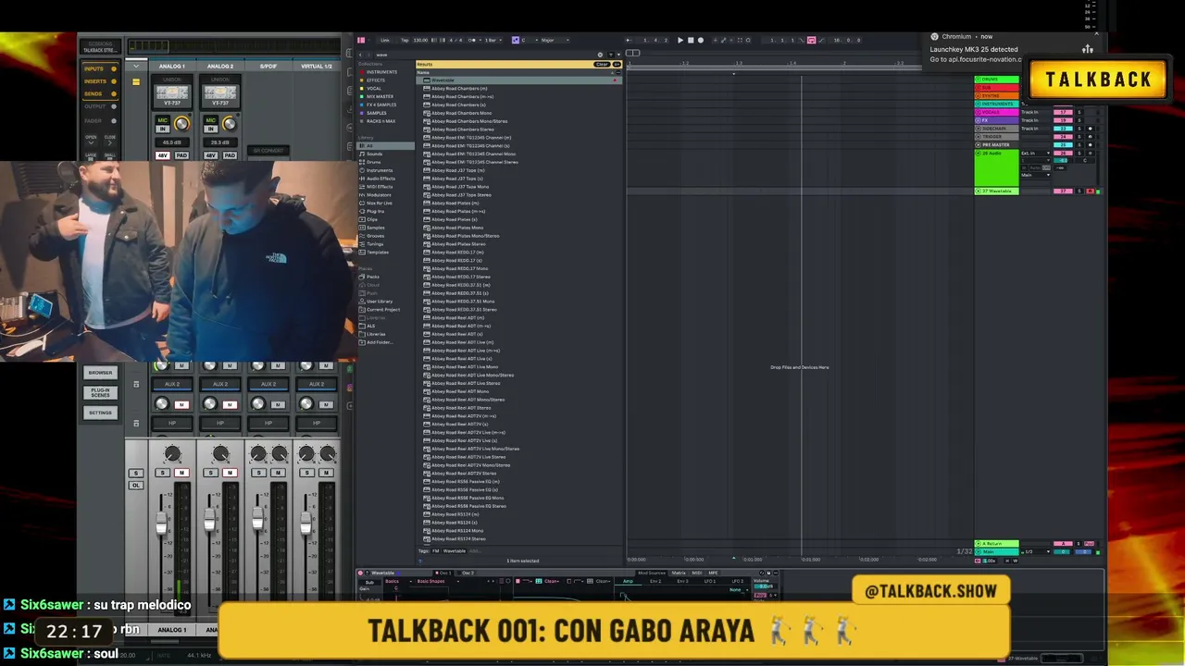Click the MIDI Effects icon in Library
Screen dimensions: 1185x666
362,187
